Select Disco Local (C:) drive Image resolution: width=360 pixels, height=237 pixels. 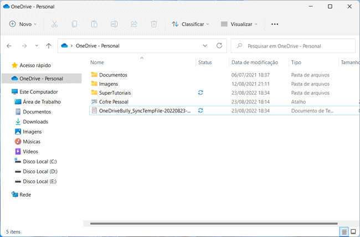[x=39, y=162]
